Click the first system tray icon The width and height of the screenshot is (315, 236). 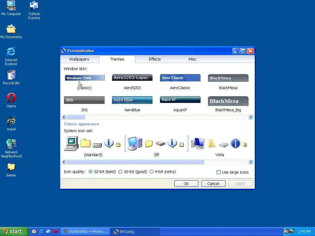[x=286, y=231]
